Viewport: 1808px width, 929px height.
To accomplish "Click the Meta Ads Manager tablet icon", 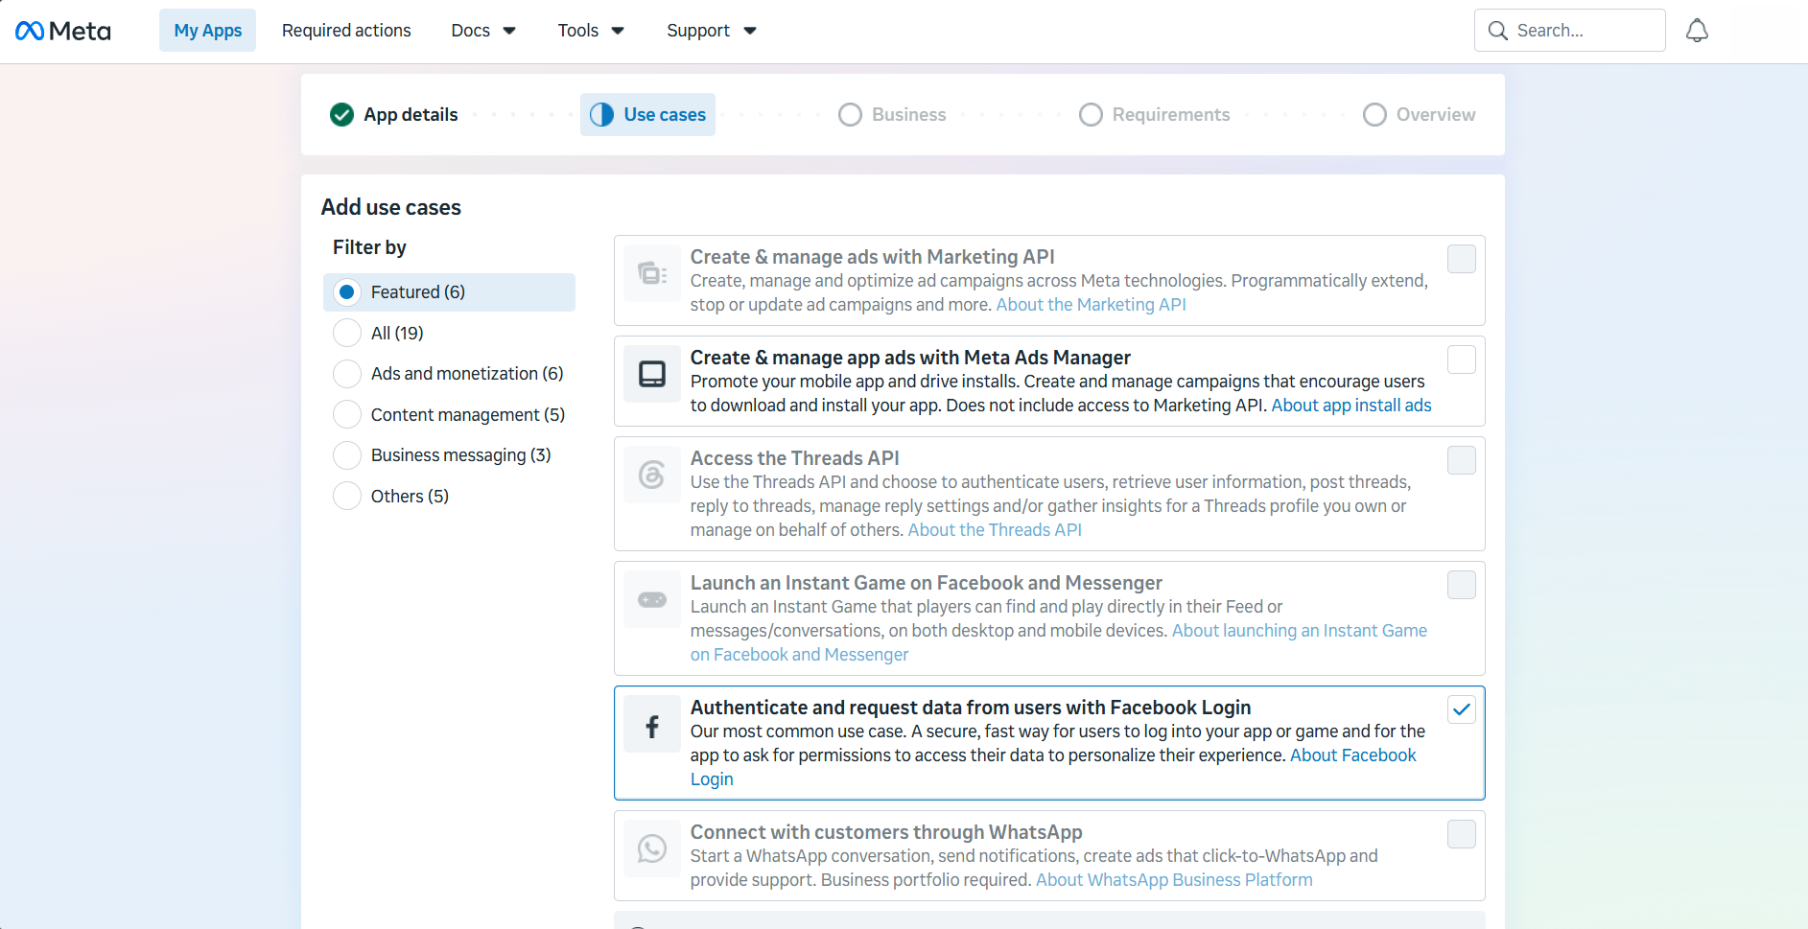I will click(652, 374).
